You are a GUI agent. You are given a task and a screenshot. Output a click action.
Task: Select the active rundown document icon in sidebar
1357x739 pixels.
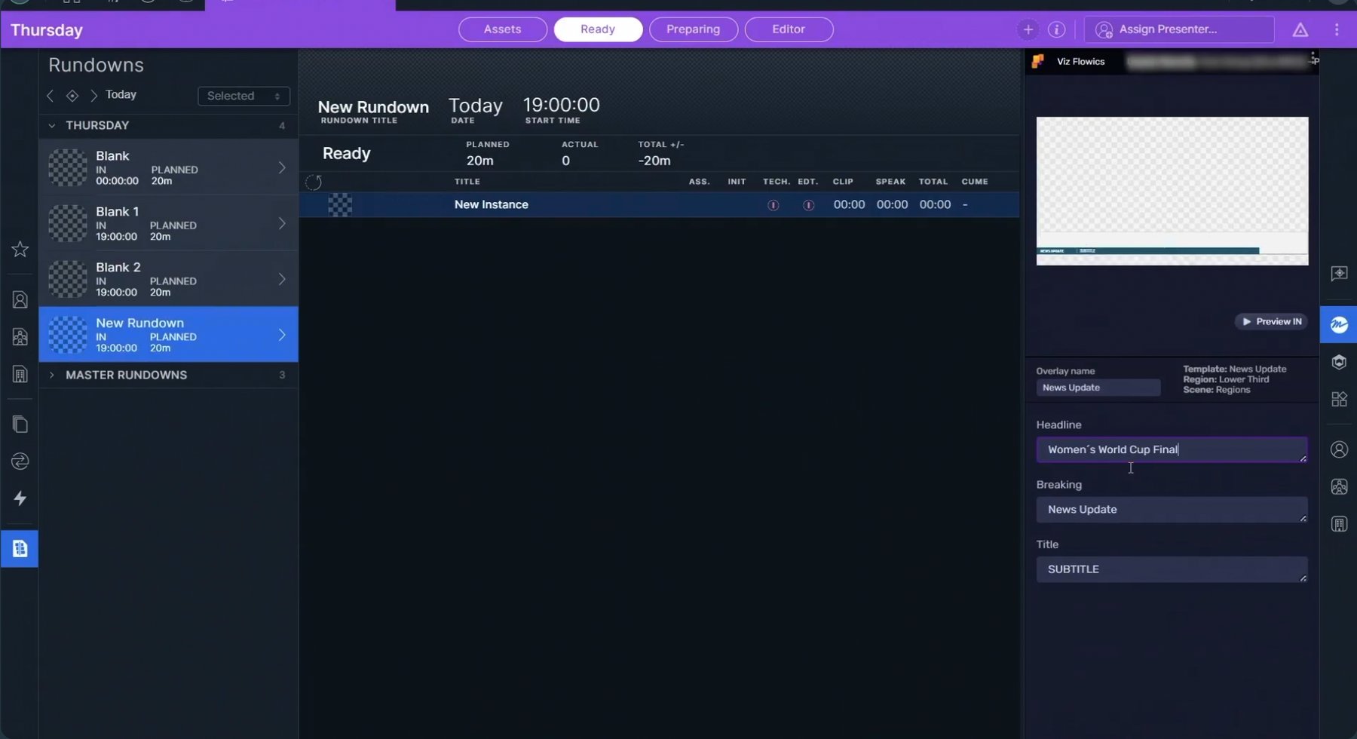click(x=20, y=548)
